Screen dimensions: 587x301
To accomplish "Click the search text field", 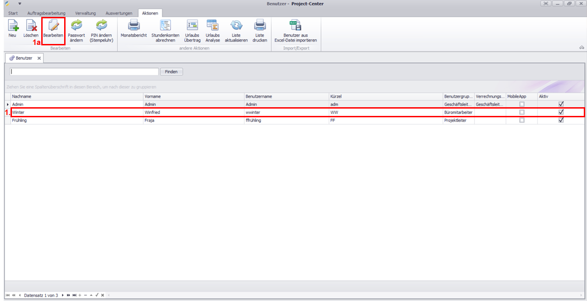I will [84, 71].
